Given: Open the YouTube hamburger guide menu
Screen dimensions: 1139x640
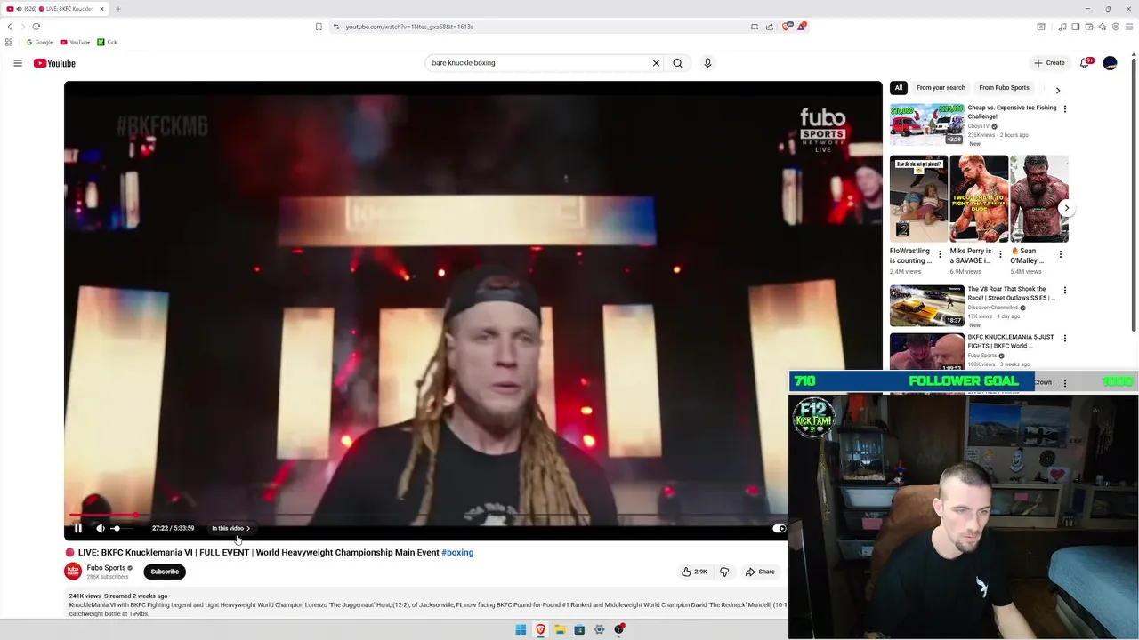Looking at the screenshot, I should click(x=18, y=63).
